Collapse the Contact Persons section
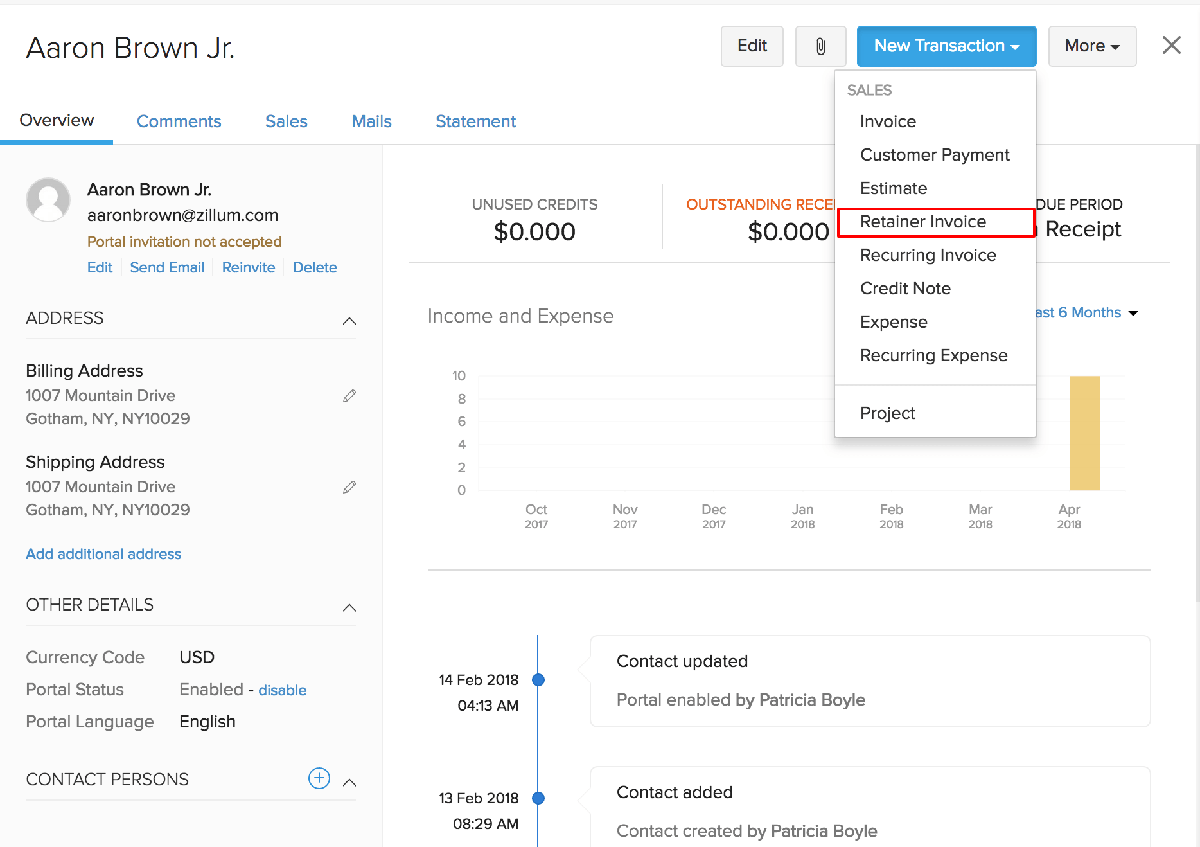This screenshot has width=1200, height=847. point(349,782)
